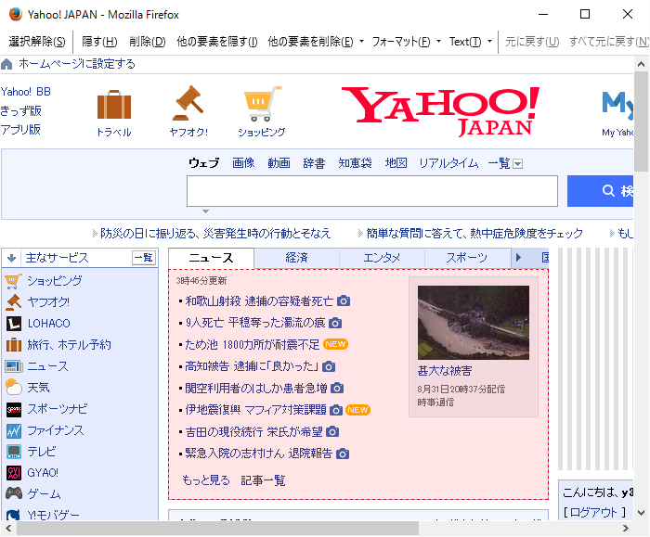Click the テレビ TV icon
650x537 pixels.
pyautogui.click(x=14, y=452)
